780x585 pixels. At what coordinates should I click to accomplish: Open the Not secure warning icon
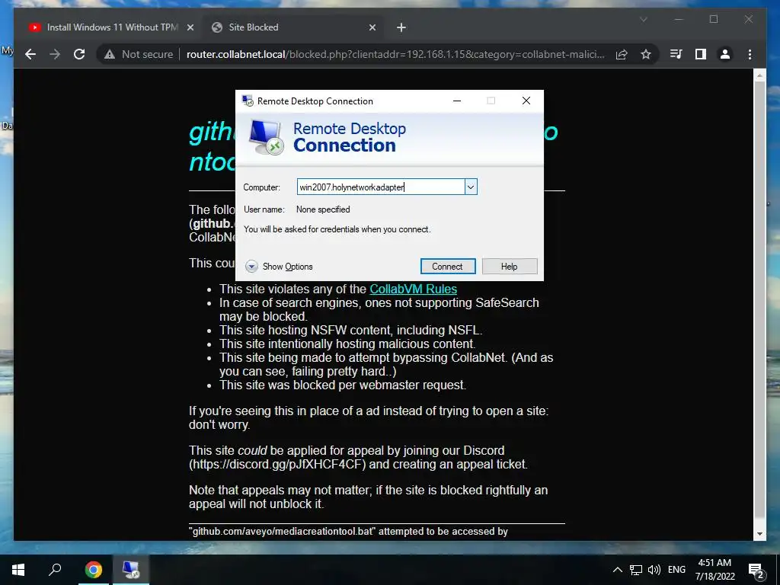[110, 54]
